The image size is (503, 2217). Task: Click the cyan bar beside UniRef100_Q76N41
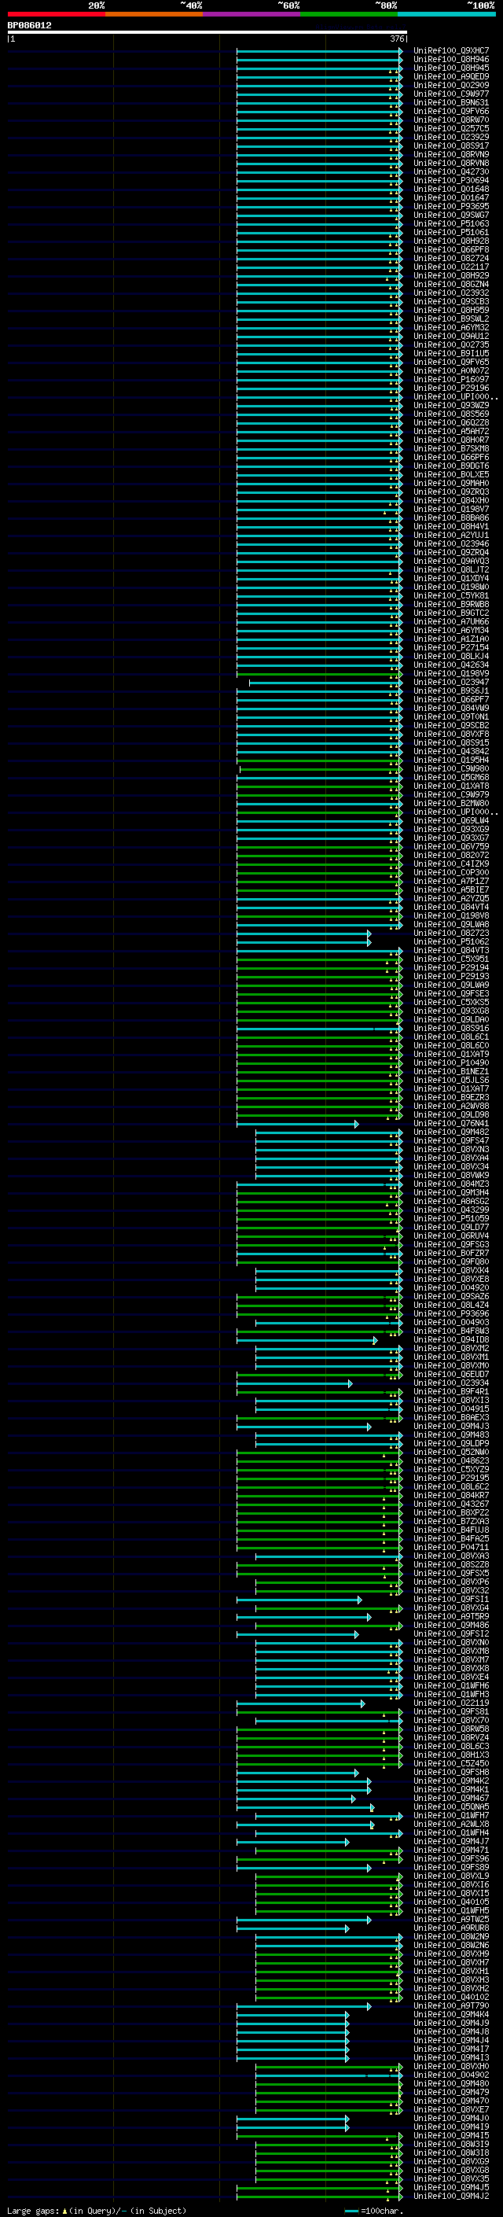coord(298,1124)
